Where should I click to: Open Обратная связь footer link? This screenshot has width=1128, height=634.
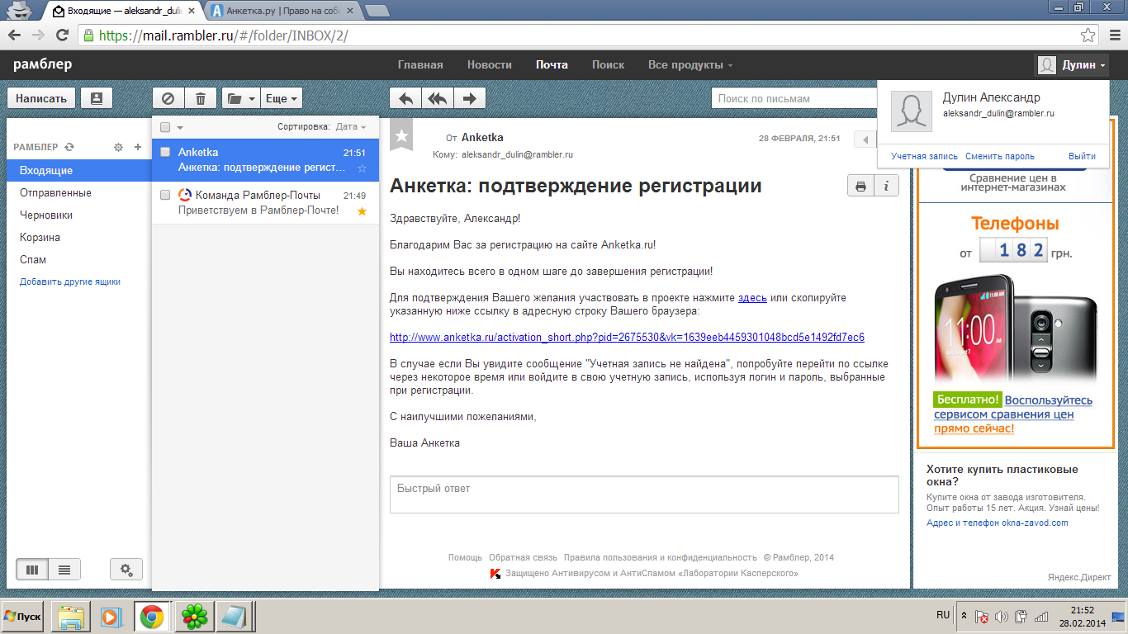(x=523, y=557)
